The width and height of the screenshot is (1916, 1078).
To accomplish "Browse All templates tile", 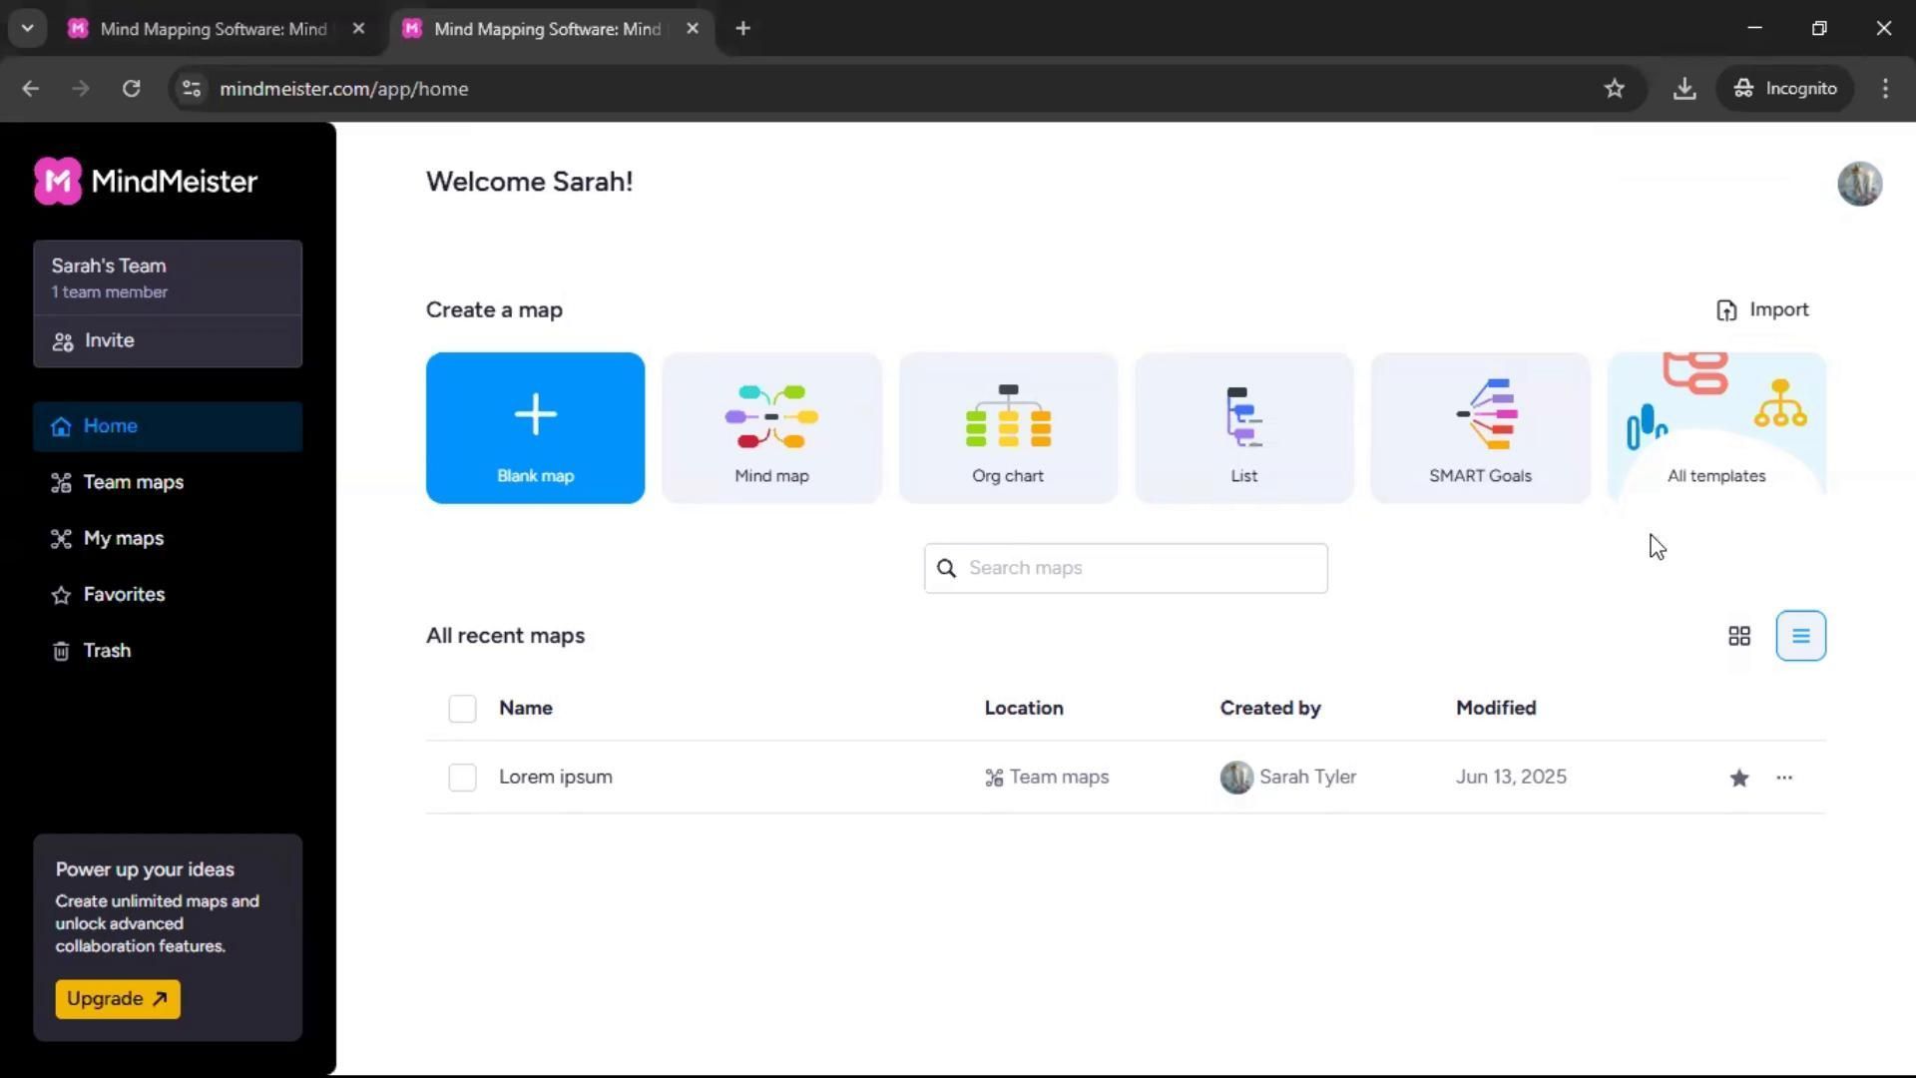I will 1716,427.
